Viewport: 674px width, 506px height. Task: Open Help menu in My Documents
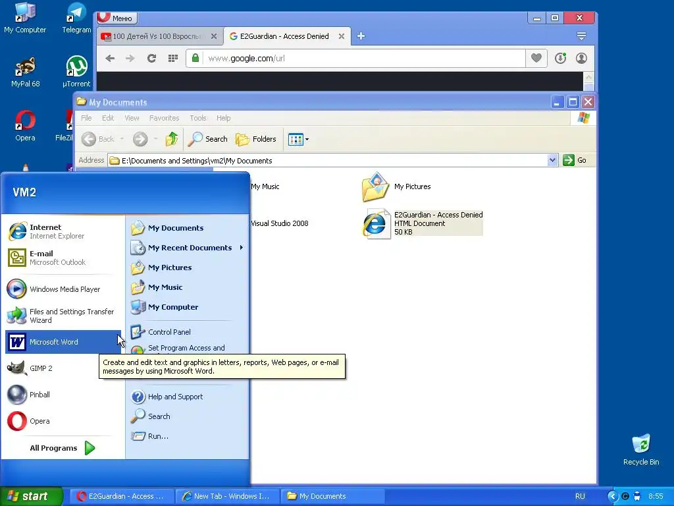[224, 118]
